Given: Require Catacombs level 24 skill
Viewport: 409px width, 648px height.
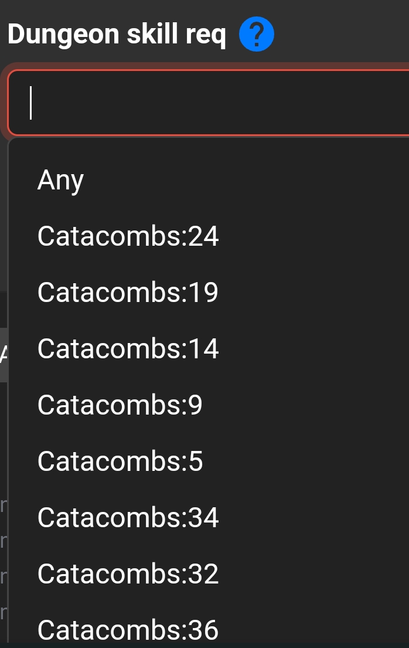Looking at the screenshot, I should 128,236.
